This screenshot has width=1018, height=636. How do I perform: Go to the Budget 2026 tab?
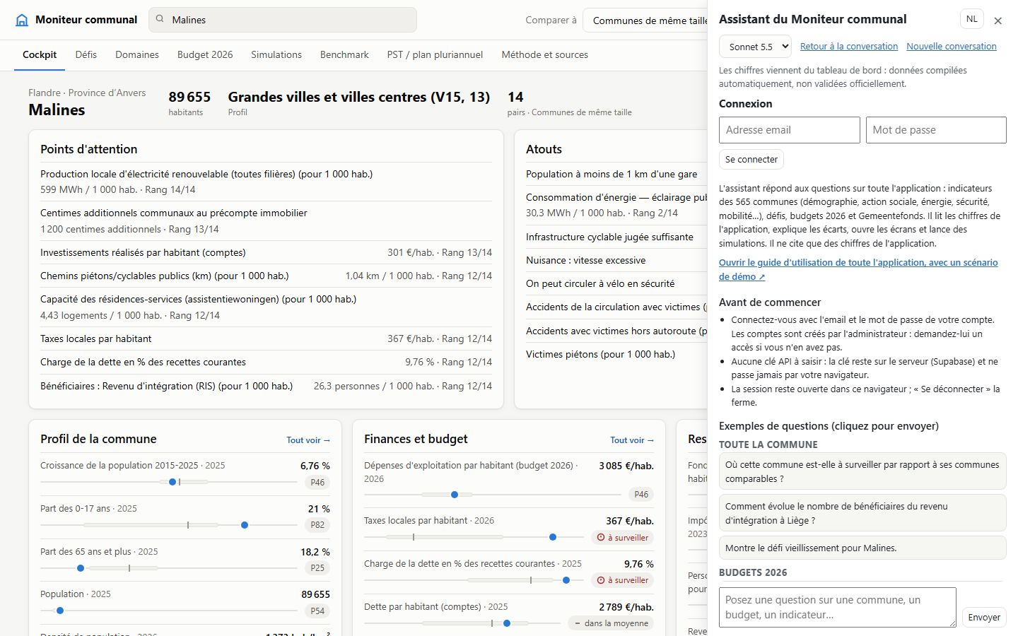click(205, 54)
